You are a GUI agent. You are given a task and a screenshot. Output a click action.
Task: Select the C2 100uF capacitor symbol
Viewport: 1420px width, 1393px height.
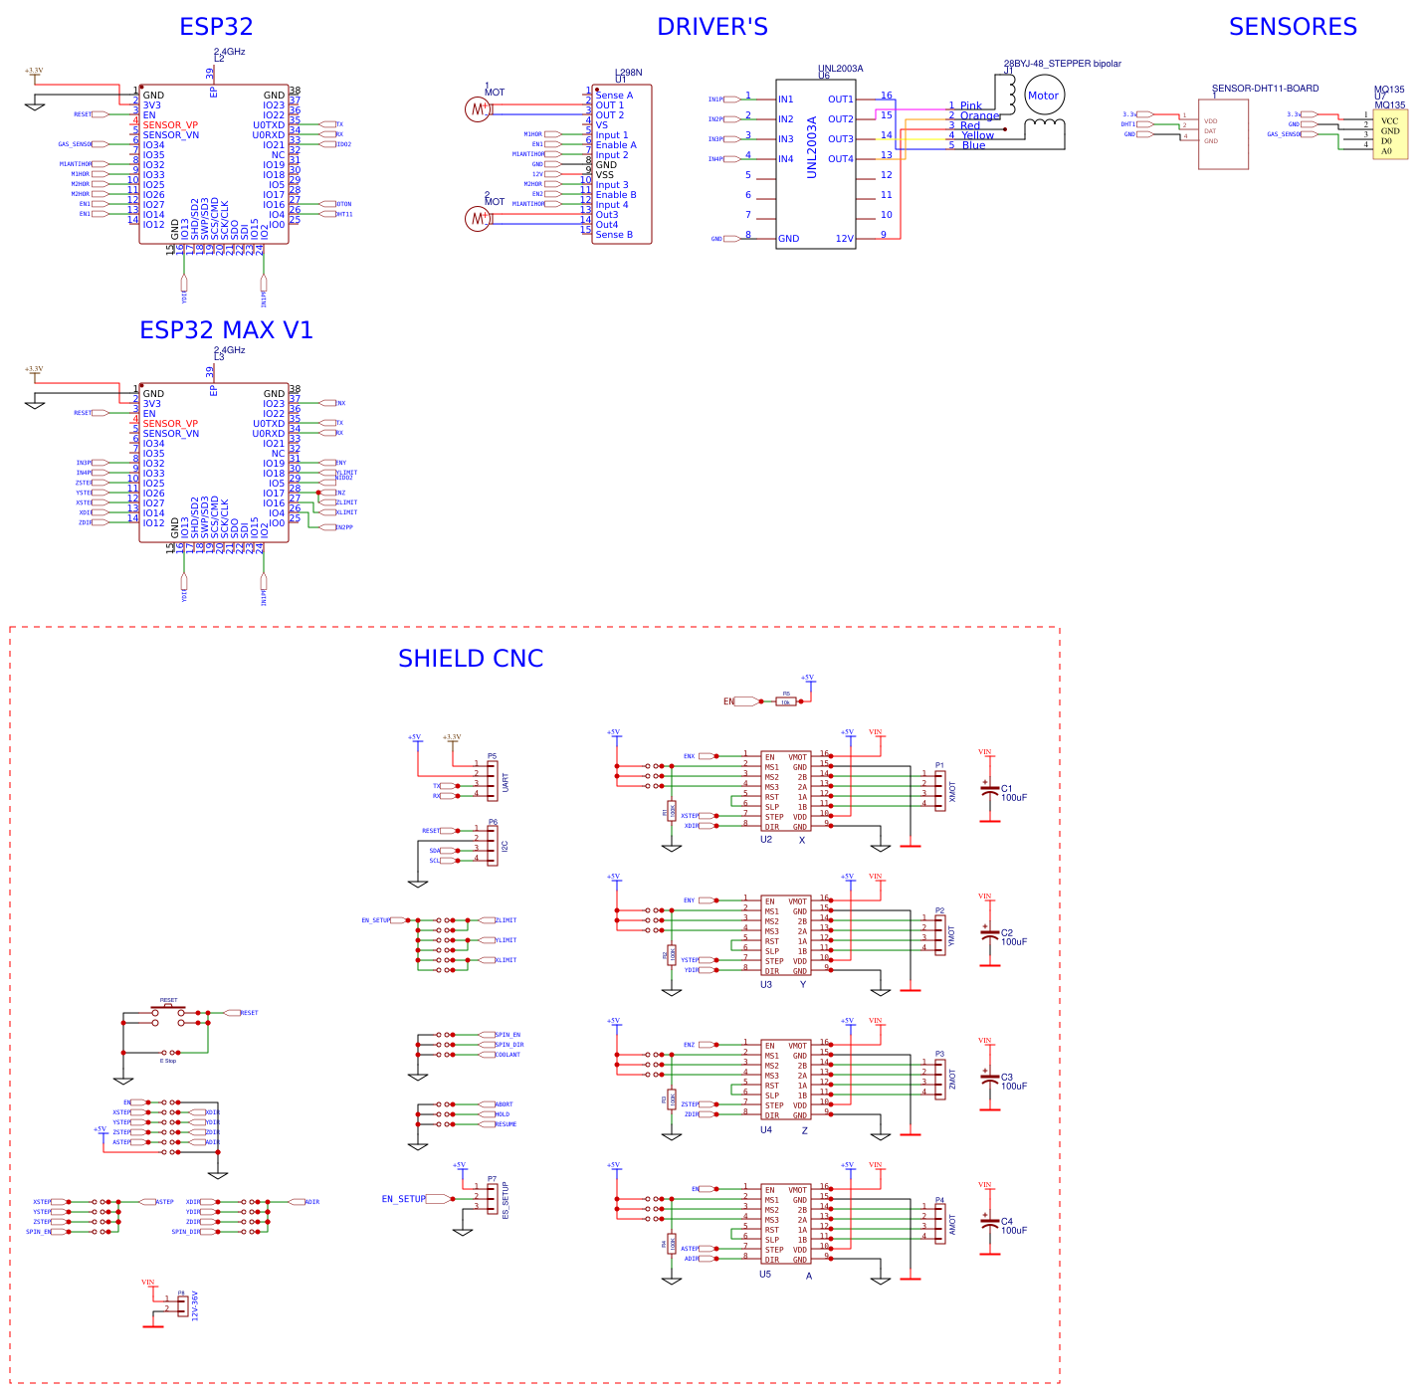[989, 936]
